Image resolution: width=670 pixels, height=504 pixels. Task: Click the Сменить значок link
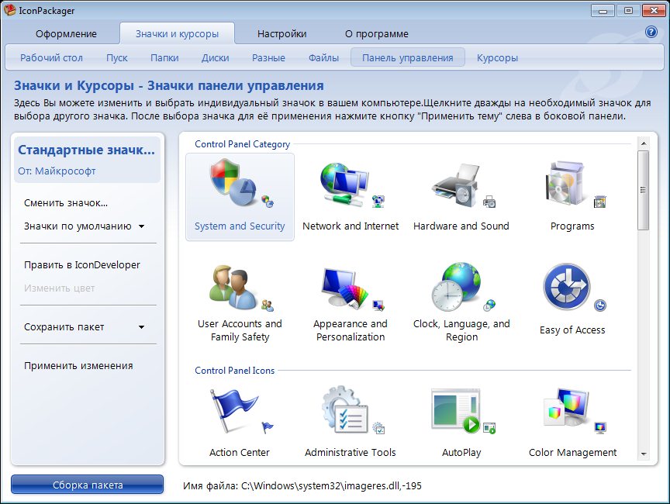coord(66,203)
